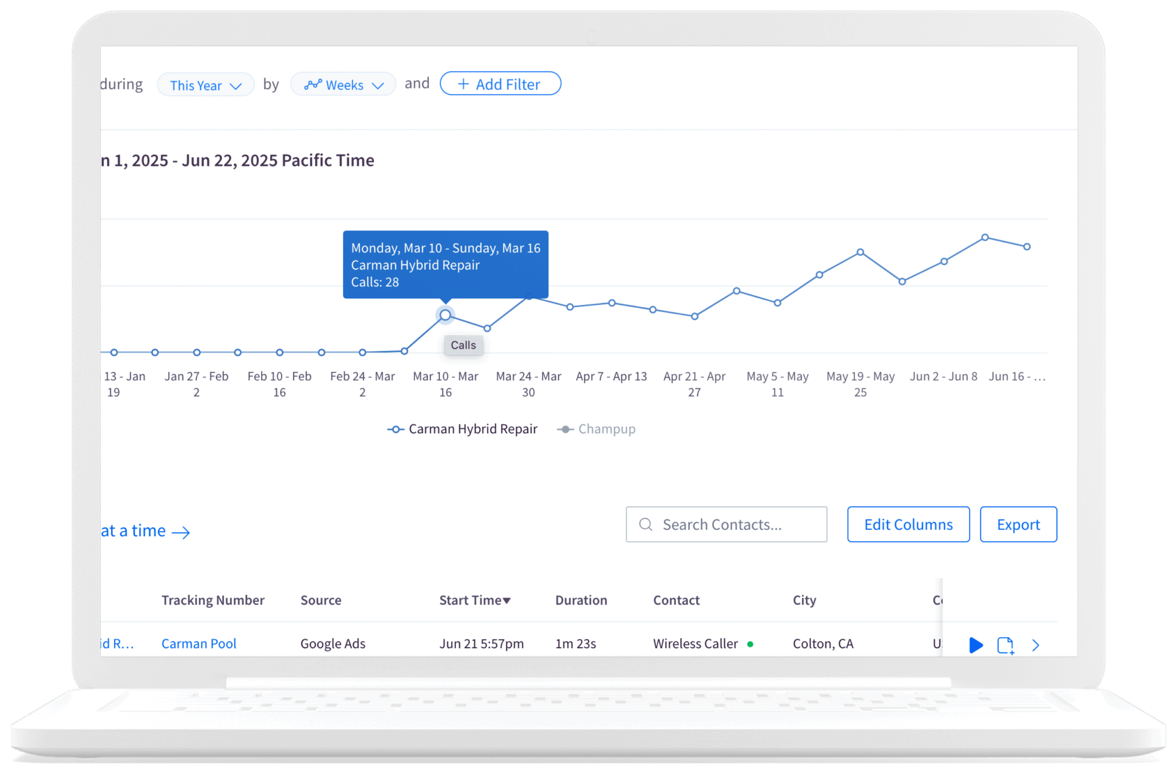Toggle the Champup legend series

597,429
